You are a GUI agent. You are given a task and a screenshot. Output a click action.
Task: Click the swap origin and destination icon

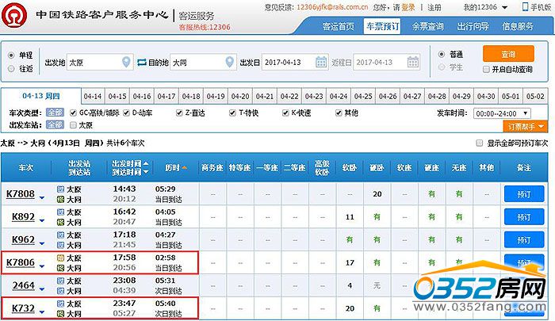point(142,62)
